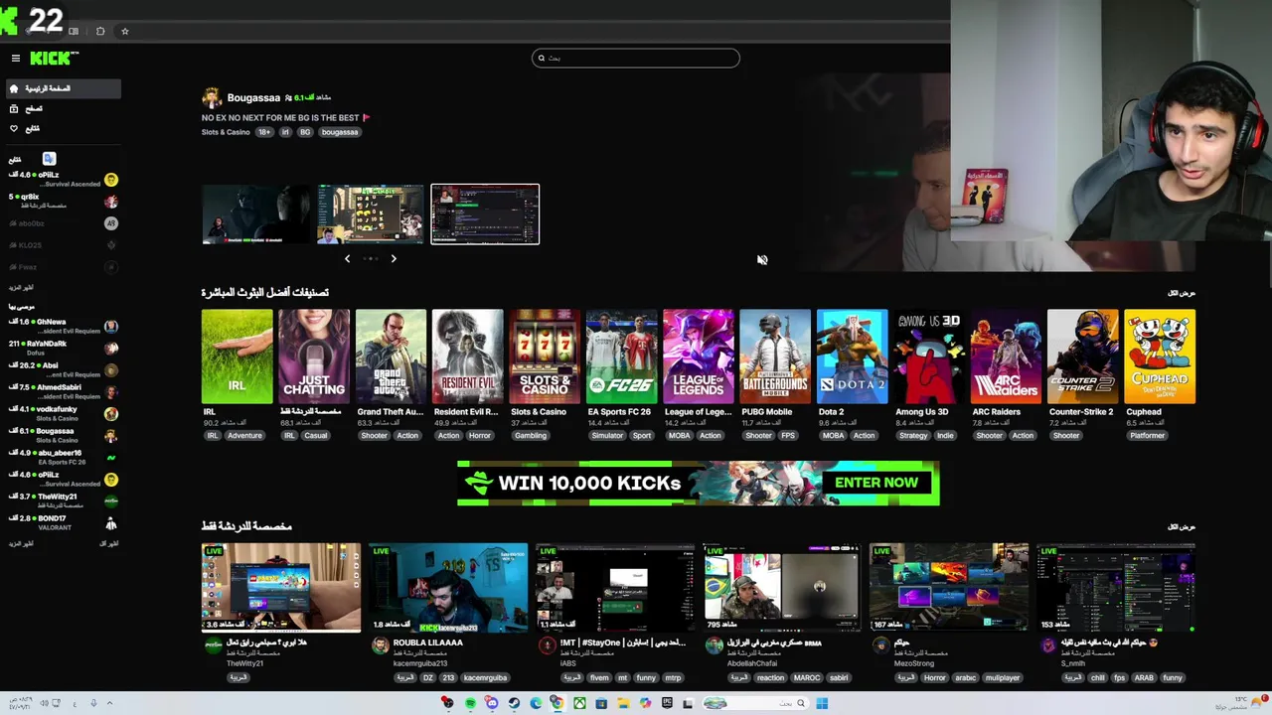Go to previous featured stream arrow
Viewport: 1272px width, 715px height.
347,258
